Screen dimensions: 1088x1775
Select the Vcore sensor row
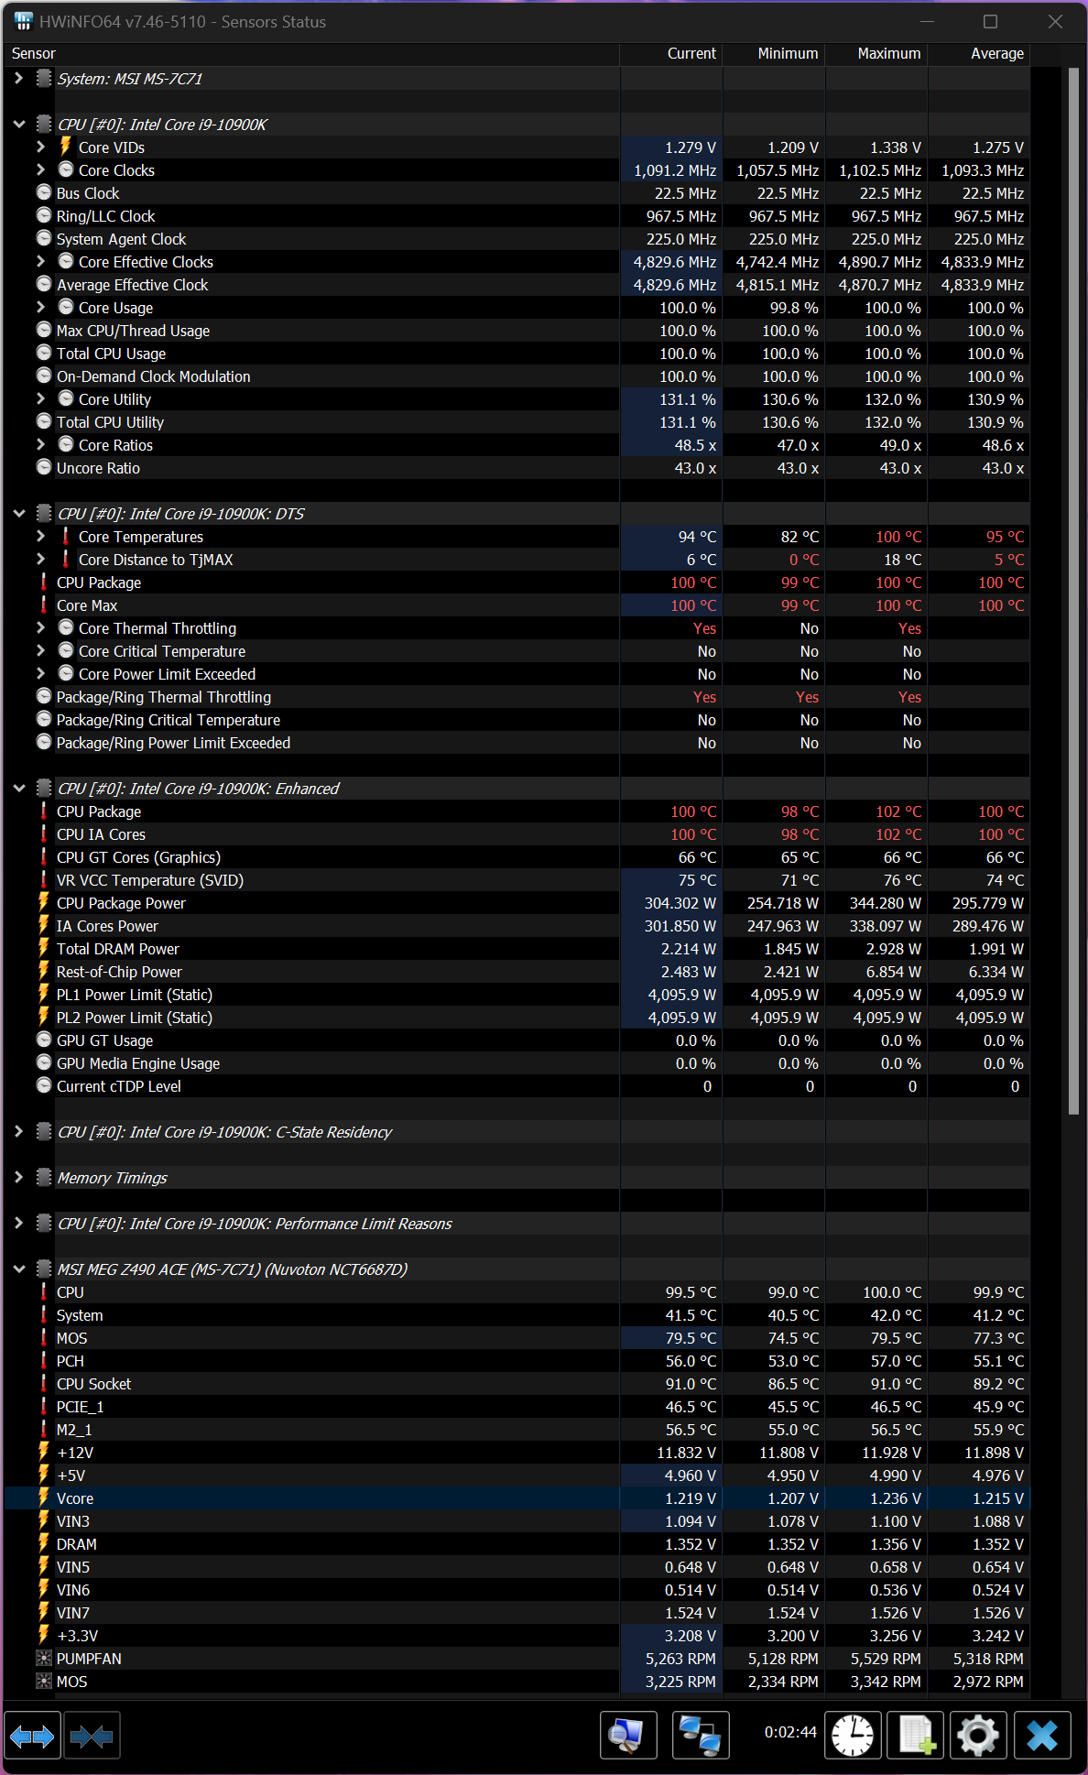tap(517, 1498)
